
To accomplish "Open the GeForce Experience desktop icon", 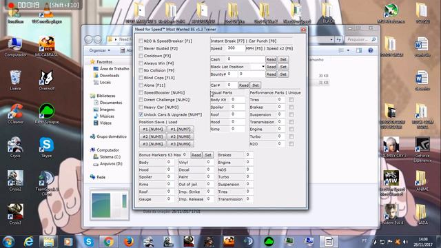I will (422, 149).
